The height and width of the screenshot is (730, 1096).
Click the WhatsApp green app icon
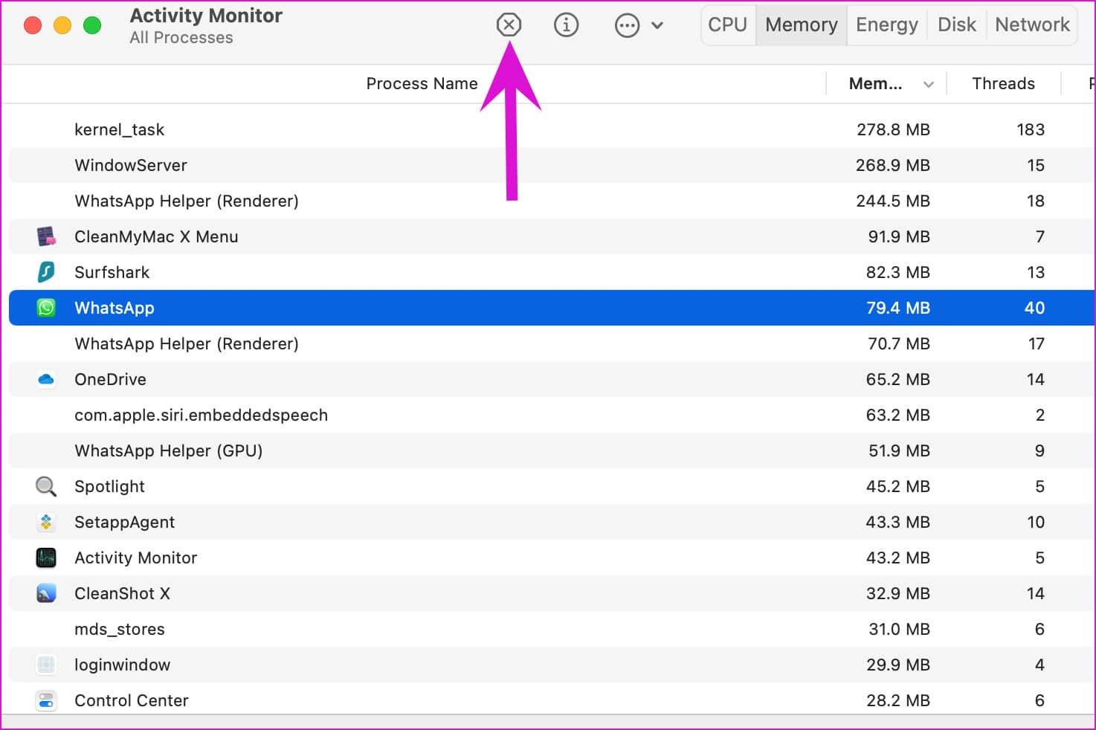(46, 308)
